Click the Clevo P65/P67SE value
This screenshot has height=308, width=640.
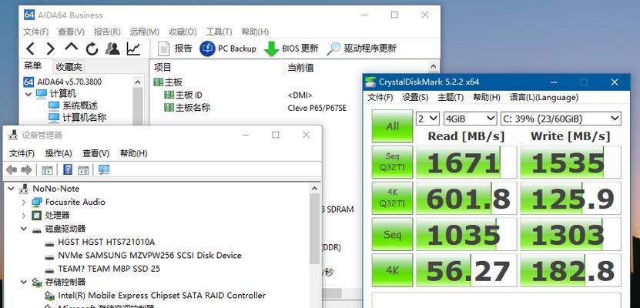(317, 108)
